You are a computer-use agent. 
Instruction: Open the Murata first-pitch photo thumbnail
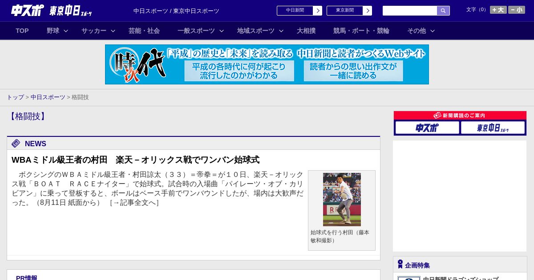coord(342,200)
